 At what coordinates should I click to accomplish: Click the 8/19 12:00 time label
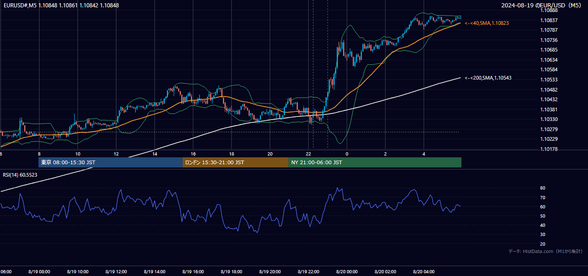[x=116, y=272]
